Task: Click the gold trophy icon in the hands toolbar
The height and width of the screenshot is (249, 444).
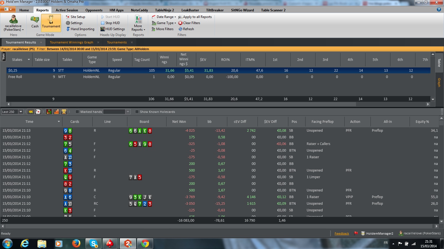Action: 64,112
